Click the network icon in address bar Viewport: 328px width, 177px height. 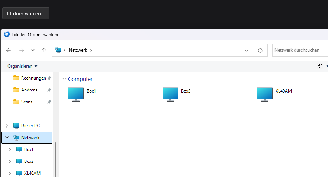58,50
